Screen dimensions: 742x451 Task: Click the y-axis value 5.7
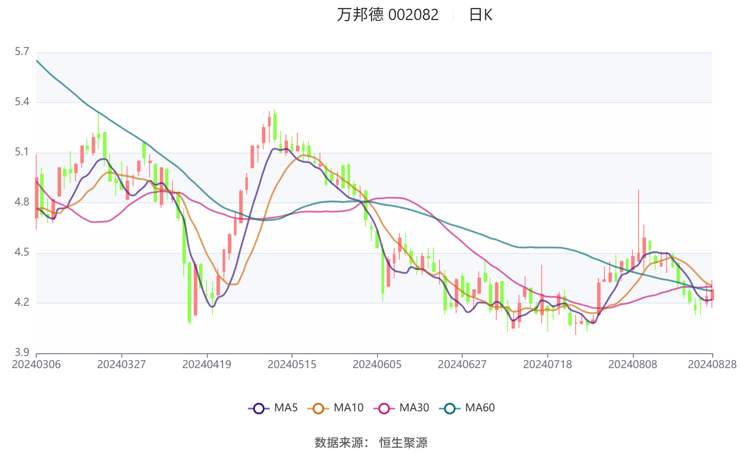22,51
